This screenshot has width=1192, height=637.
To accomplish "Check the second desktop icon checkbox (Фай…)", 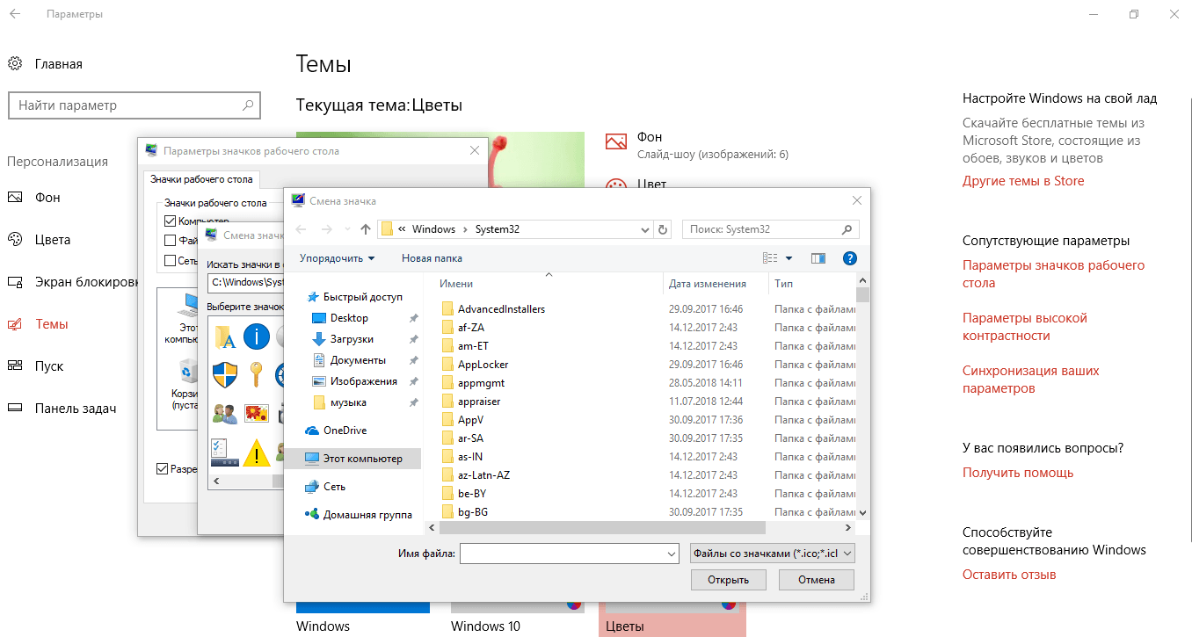I will coord(171,240).
